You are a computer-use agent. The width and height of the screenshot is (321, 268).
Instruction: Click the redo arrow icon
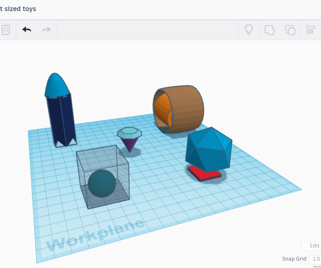point(46,30)
